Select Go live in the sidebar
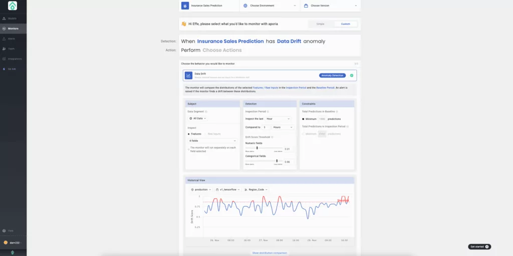Image resolution: width=513 pixels, height=256 pixels. [13, 69]
